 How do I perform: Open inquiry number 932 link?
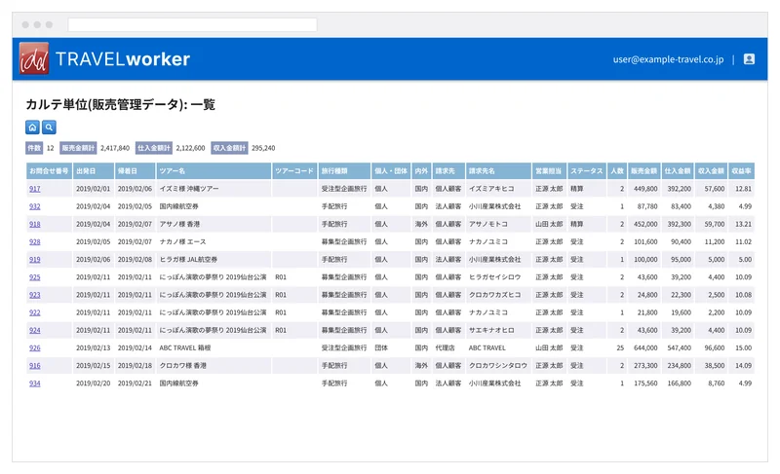pyautogui.click(x=35, y=206)
